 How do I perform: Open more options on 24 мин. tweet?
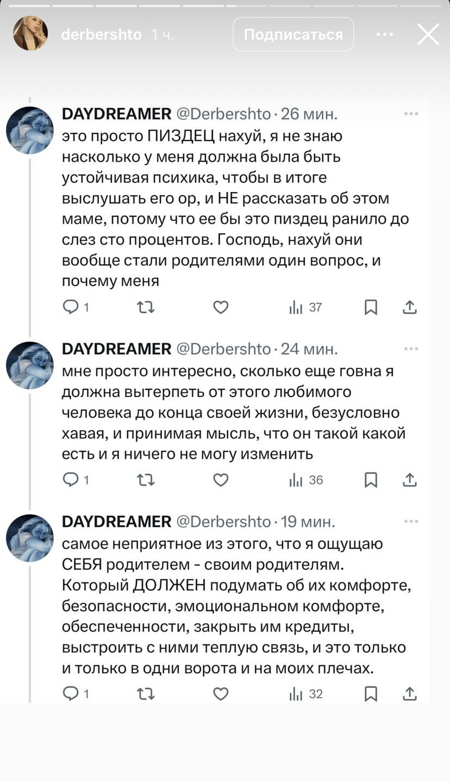(411, 349)
